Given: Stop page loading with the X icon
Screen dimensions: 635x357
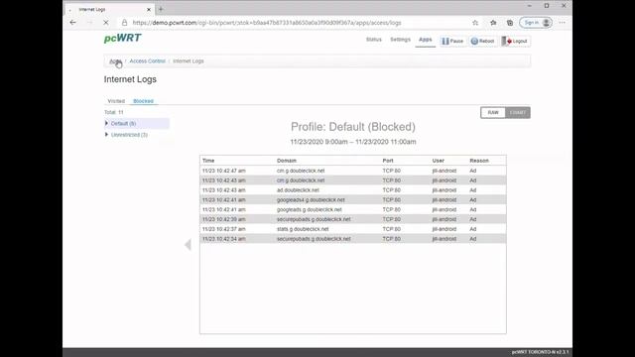Looking at the screenshot, I should (106, 23).
